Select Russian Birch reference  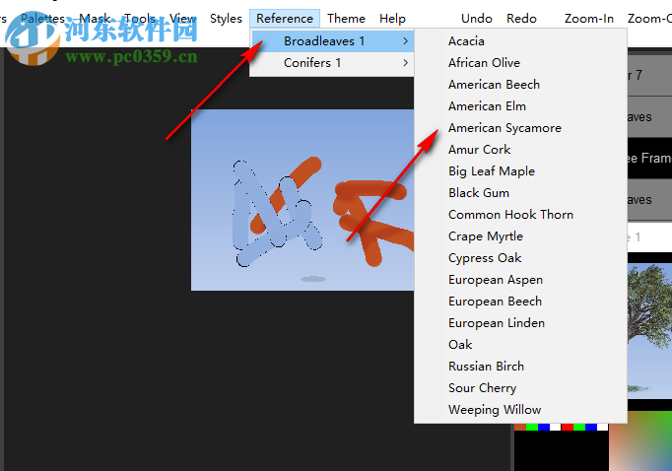(520, 366)
